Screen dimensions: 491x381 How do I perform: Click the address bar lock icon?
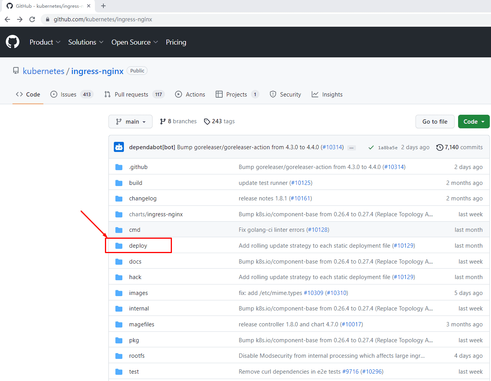coord(48,19)
